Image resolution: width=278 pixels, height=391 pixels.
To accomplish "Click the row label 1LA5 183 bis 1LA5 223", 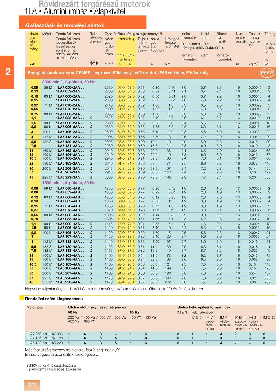I will [45, 343].
